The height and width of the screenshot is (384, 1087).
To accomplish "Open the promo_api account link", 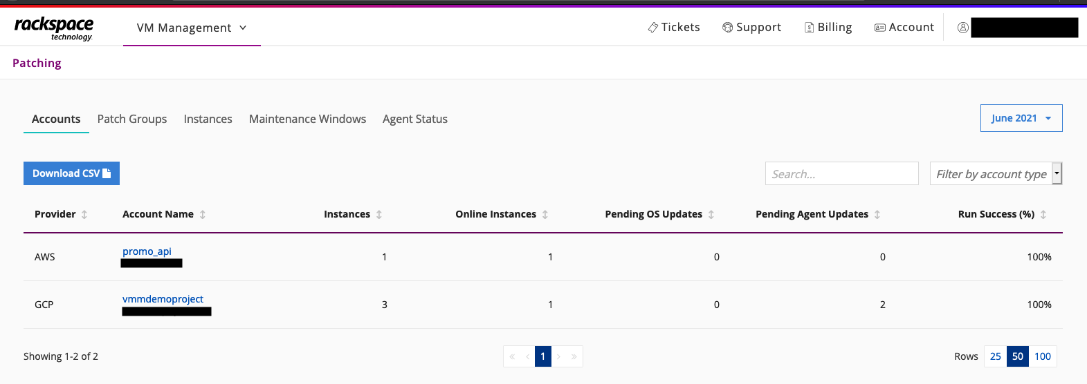I will tap(147, 251).
